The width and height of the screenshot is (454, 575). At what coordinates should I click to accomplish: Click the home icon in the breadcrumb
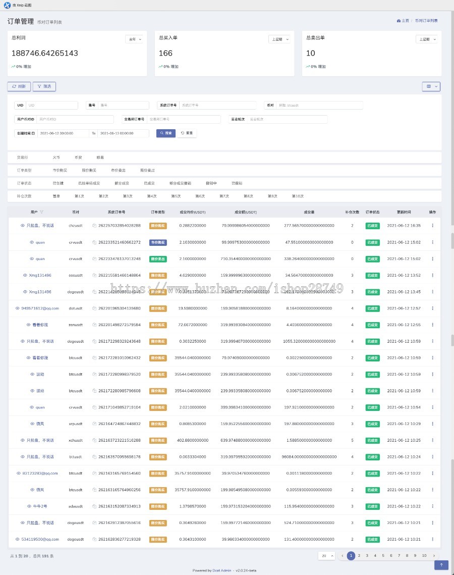[399, 21]
